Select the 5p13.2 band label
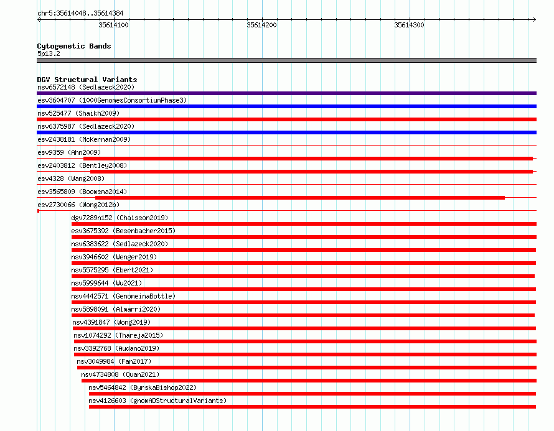Screen dimensions: 554x431 [49, 53]
